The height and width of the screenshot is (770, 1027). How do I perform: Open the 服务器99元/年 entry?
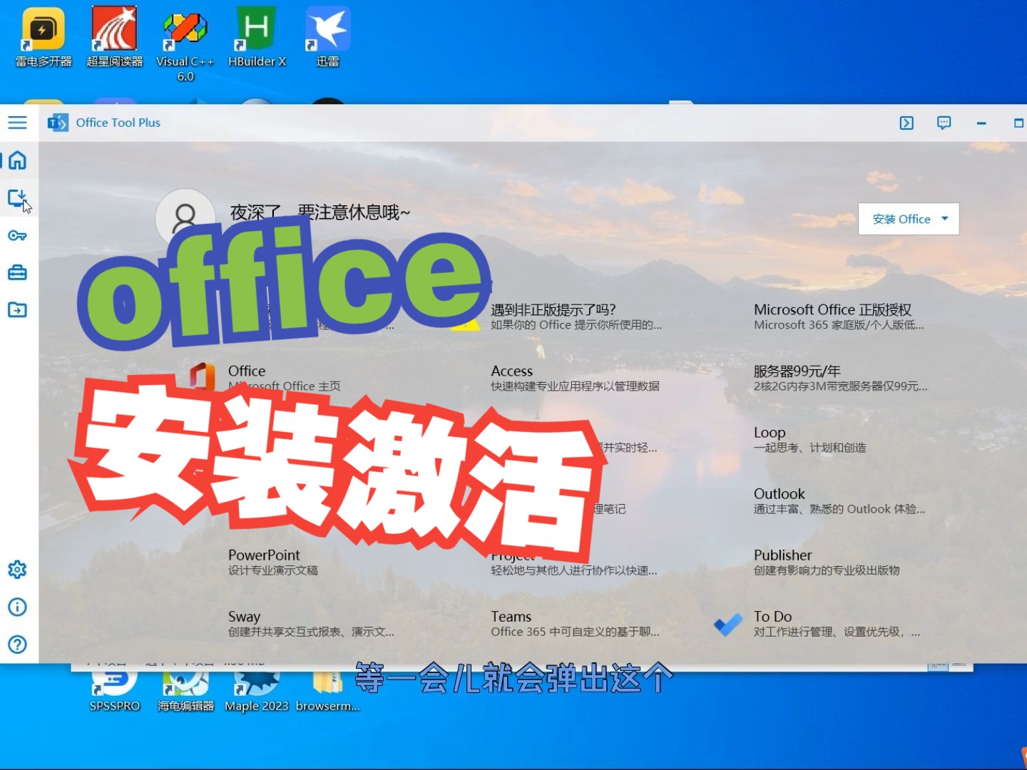click(840, 378)
